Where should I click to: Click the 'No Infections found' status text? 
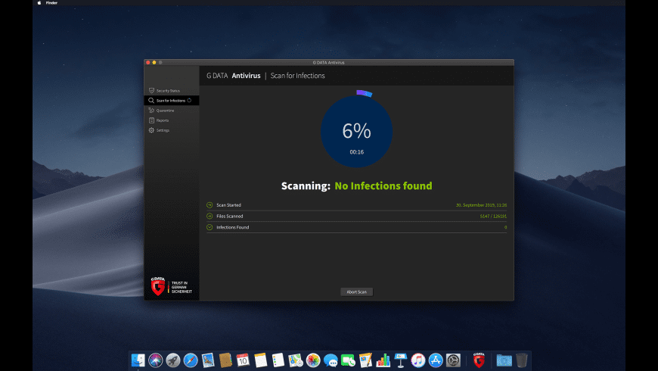tap(383, 185)
